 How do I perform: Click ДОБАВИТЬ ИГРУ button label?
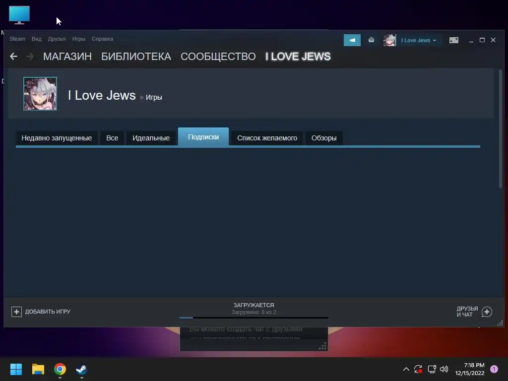point(48,312)
